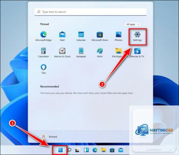Open Mail from the taskbar
Screen dimensions: 179x155
coord(121,150)
